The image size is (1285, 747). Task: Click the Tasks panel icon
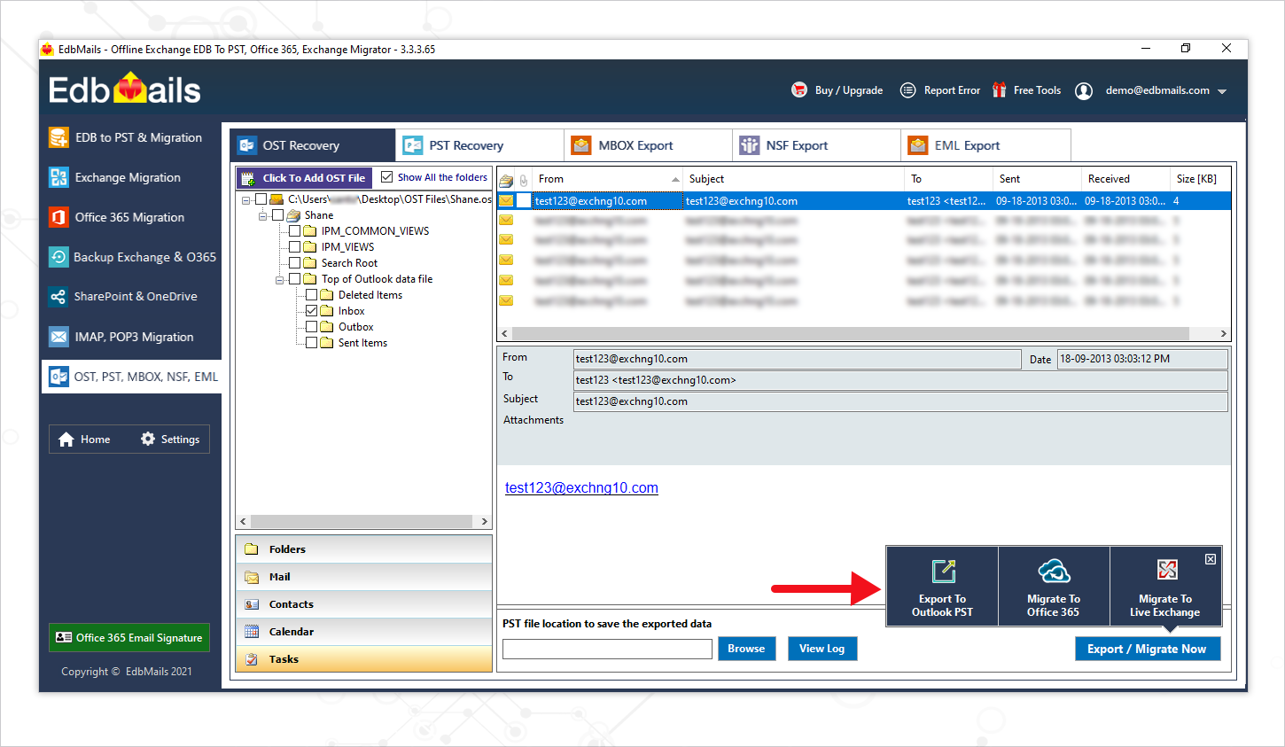coord(252,659)
